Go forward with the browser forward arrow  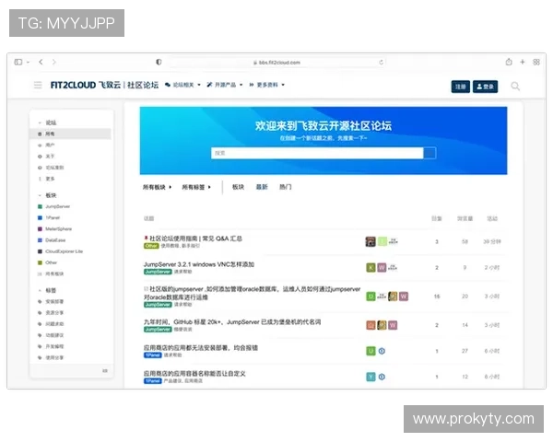coord(54,62)
